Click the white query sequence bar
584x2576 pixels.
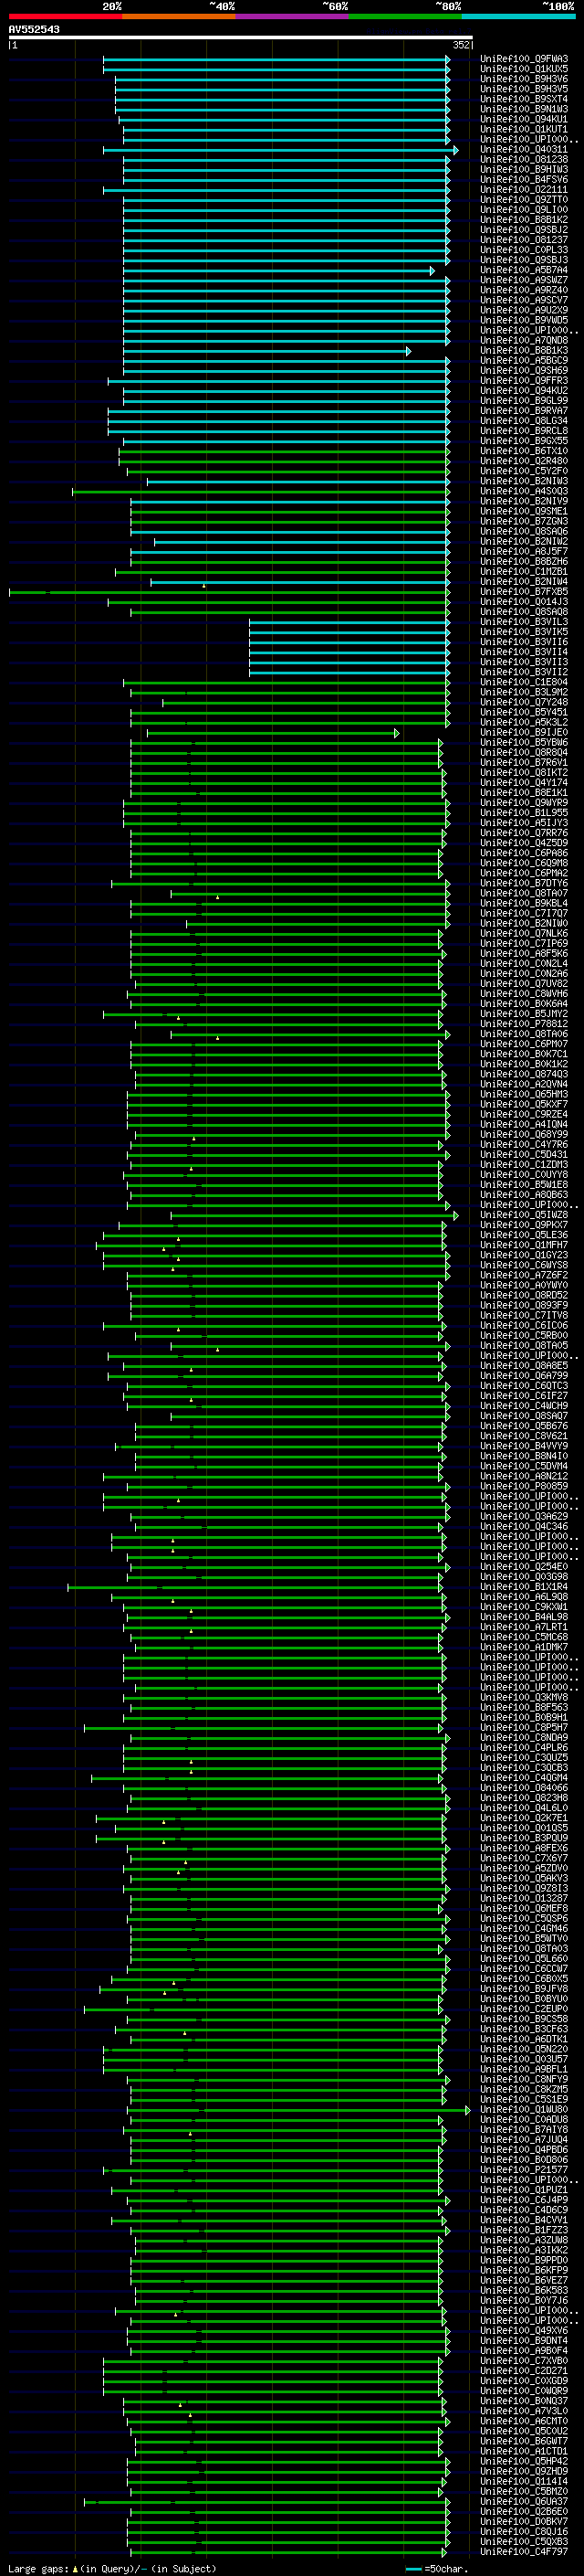click(240, 37)
